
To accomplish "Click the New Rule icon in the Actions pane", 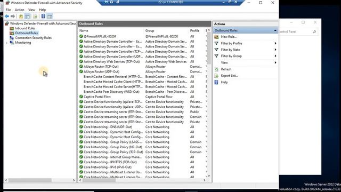I will point(216,37).
